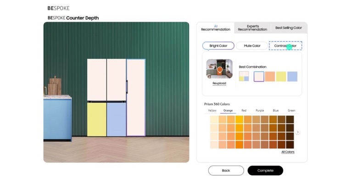Toggle the Mute Color option
Image resolution: width=351 pixels, height=183 pixels.
252,46
